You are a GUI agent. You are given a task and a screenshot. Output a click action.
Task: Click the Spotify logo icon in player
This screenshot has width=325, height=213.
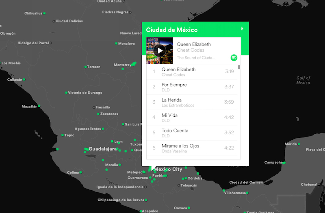point(234,58)
